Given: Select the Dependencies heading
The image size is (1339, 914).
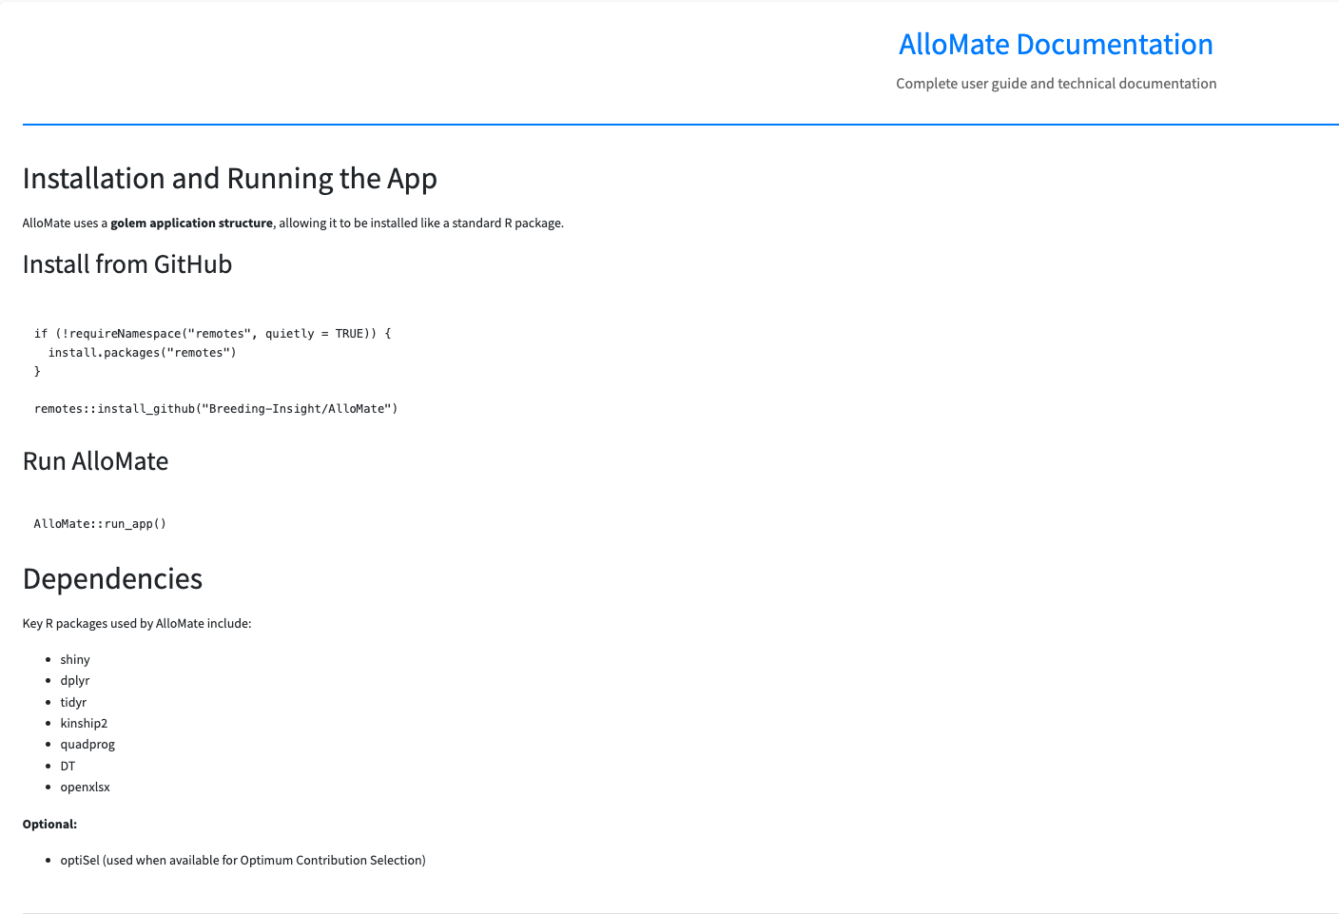Looking at the screenshot, I should pyautogui.click(x=112, y=579).
